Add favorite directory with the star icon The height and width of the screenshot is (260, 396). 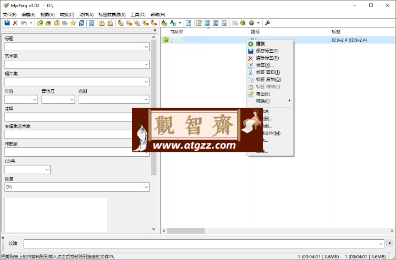pyautogui.click(x=73, y=23)
